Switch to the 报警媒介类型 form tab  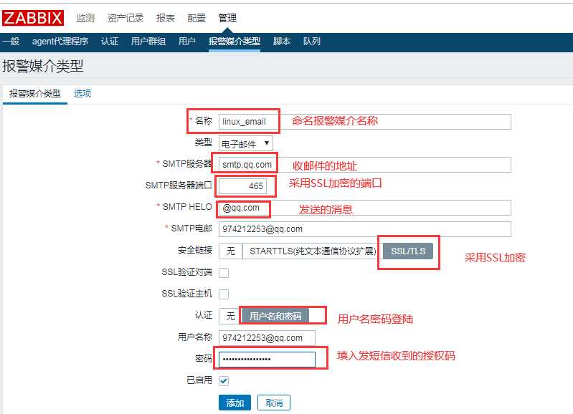[x=35, y=94]
